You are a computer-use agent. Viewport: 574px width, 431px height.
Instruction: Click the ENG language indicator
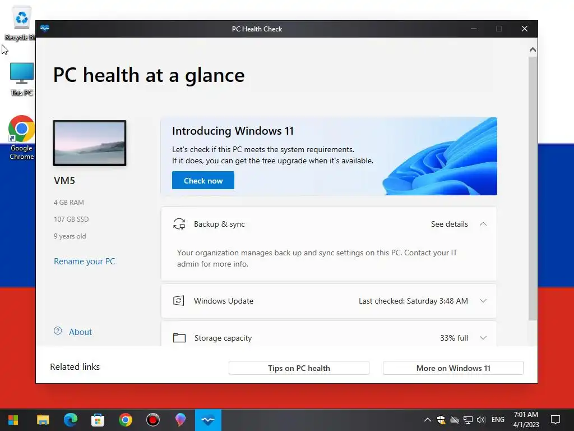pos(498,420)
